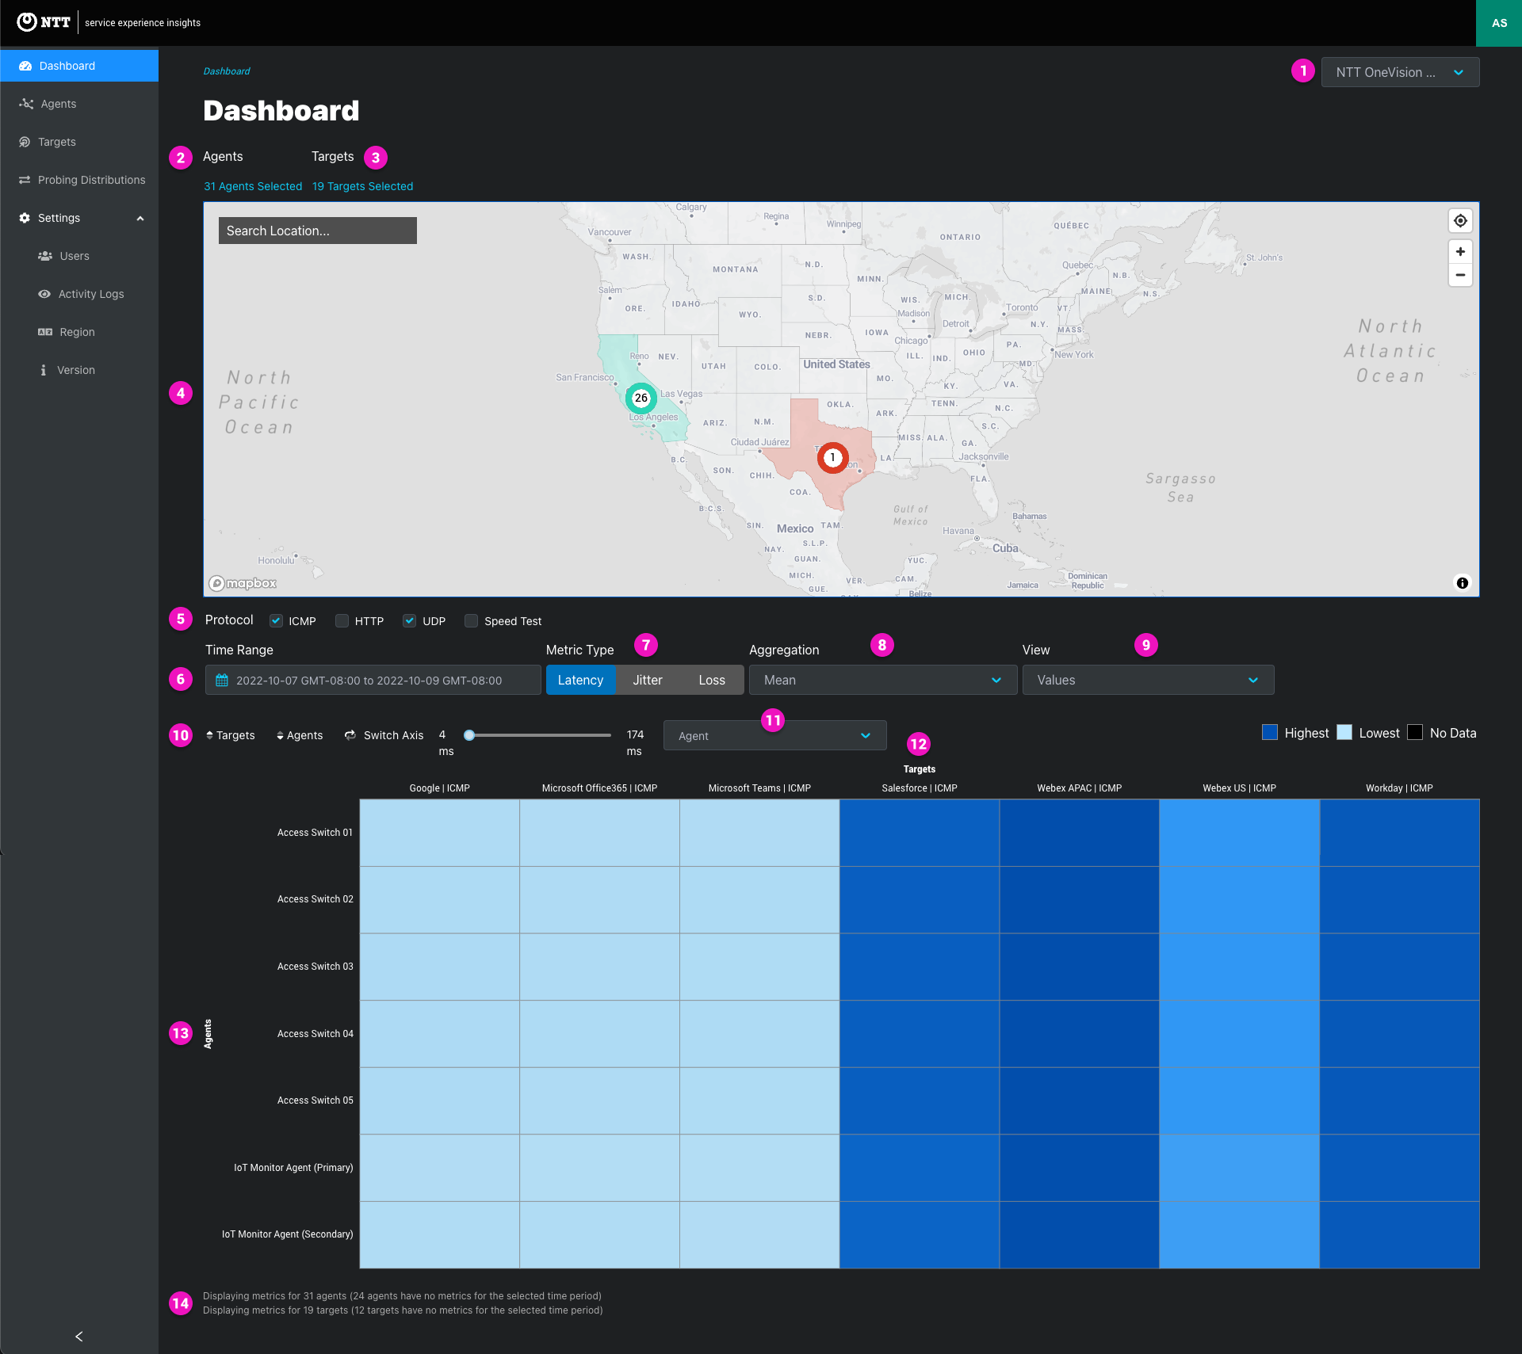Image resolution: width=1522 pixels, height=1354 pixels.
Task: Click the Switch Axis rotate icon
Action: 350,735
